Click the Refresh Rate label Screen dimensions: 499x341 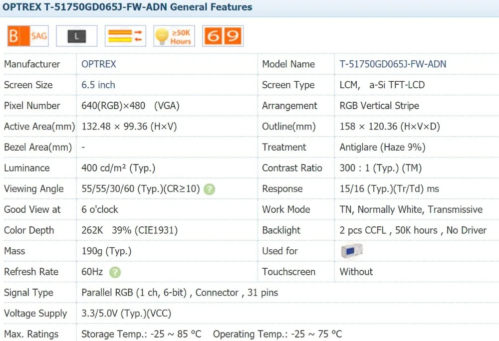[x=31, y=272]
